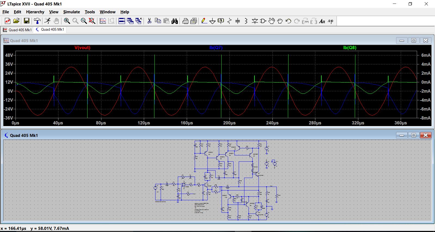Select the Pan magnifier icon
Screen dimensions: 435x232
click(x=75, y=21)
